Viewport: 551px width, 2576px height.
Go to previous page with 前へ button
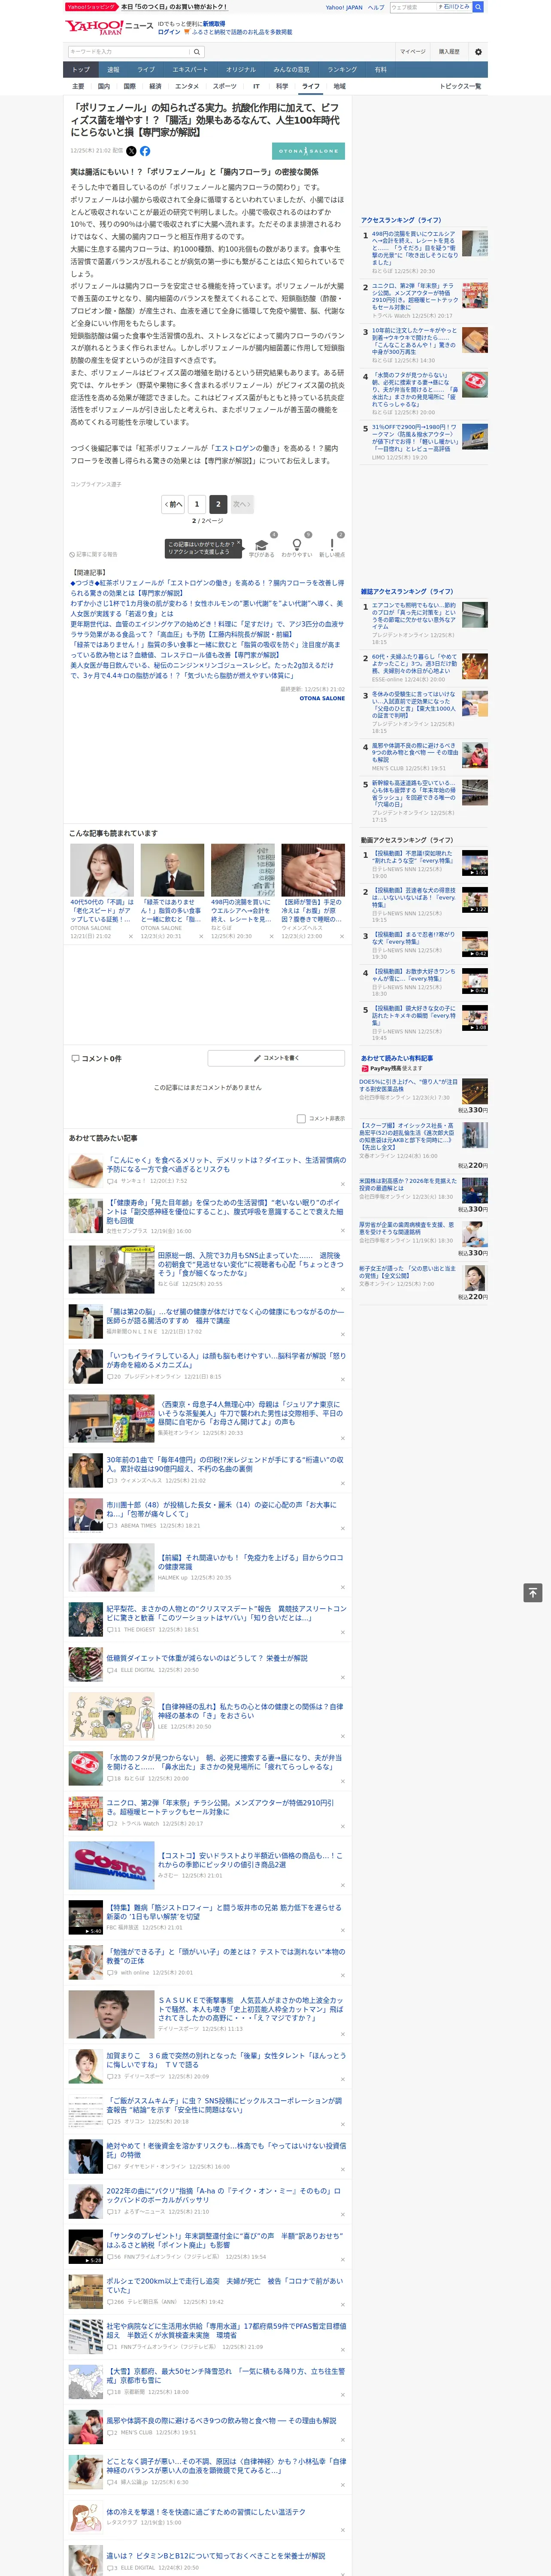pos(174,505)
